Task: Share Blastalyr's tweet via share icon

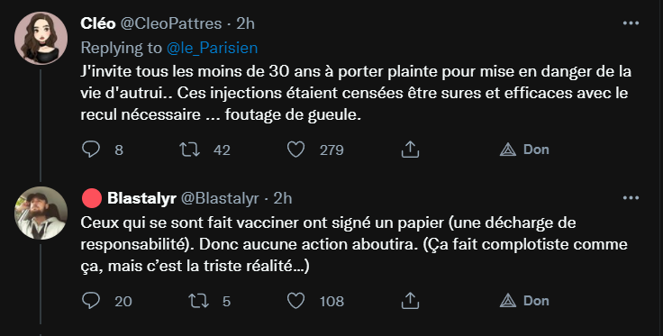Action: coord(410,301)
